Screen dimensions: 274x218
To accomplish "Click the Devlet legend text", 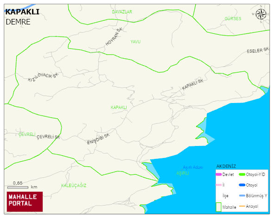I will tap(228, 175).
